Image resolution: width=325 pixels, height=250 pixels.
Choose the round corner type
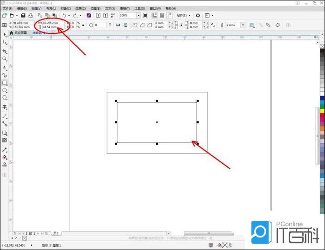tap(135, 25)
